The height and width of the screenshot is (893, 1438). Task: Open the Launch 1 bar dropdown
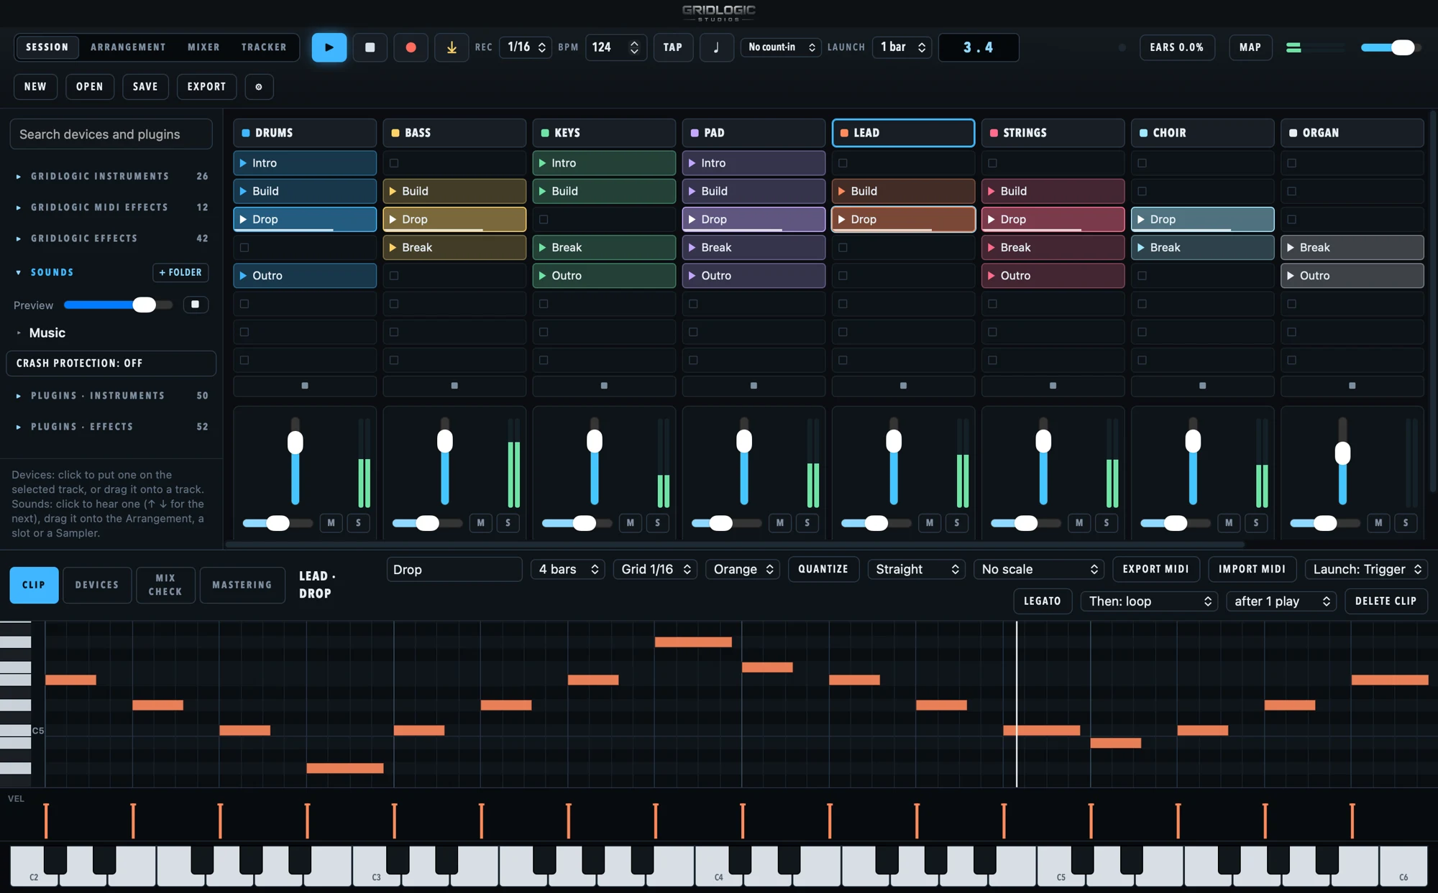pyautogui.click(x=902, y=47)
